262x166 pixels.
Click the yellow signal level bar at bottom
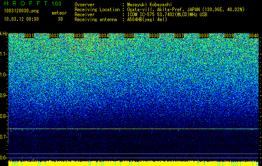pyautogui.click(x=133, y=164)
